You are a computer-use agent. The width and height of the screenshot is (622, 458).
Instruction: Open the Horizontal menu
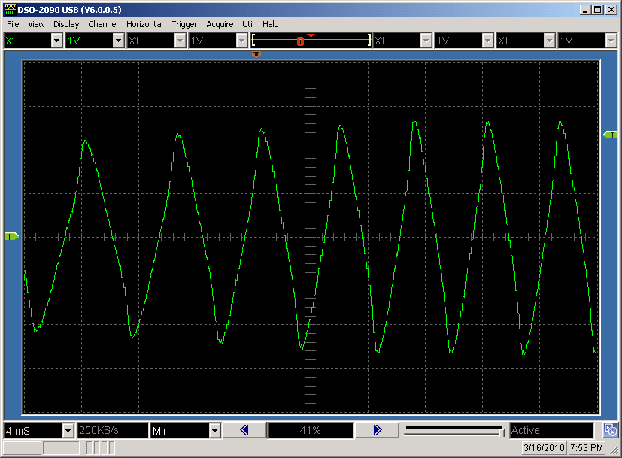click(144, 24)
